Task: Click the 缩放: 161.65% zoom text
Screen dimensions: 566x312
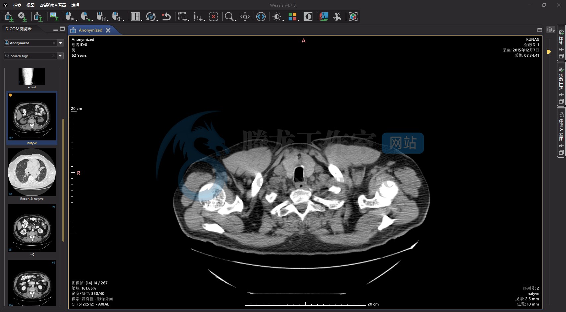Action: (x=84, y=288)
